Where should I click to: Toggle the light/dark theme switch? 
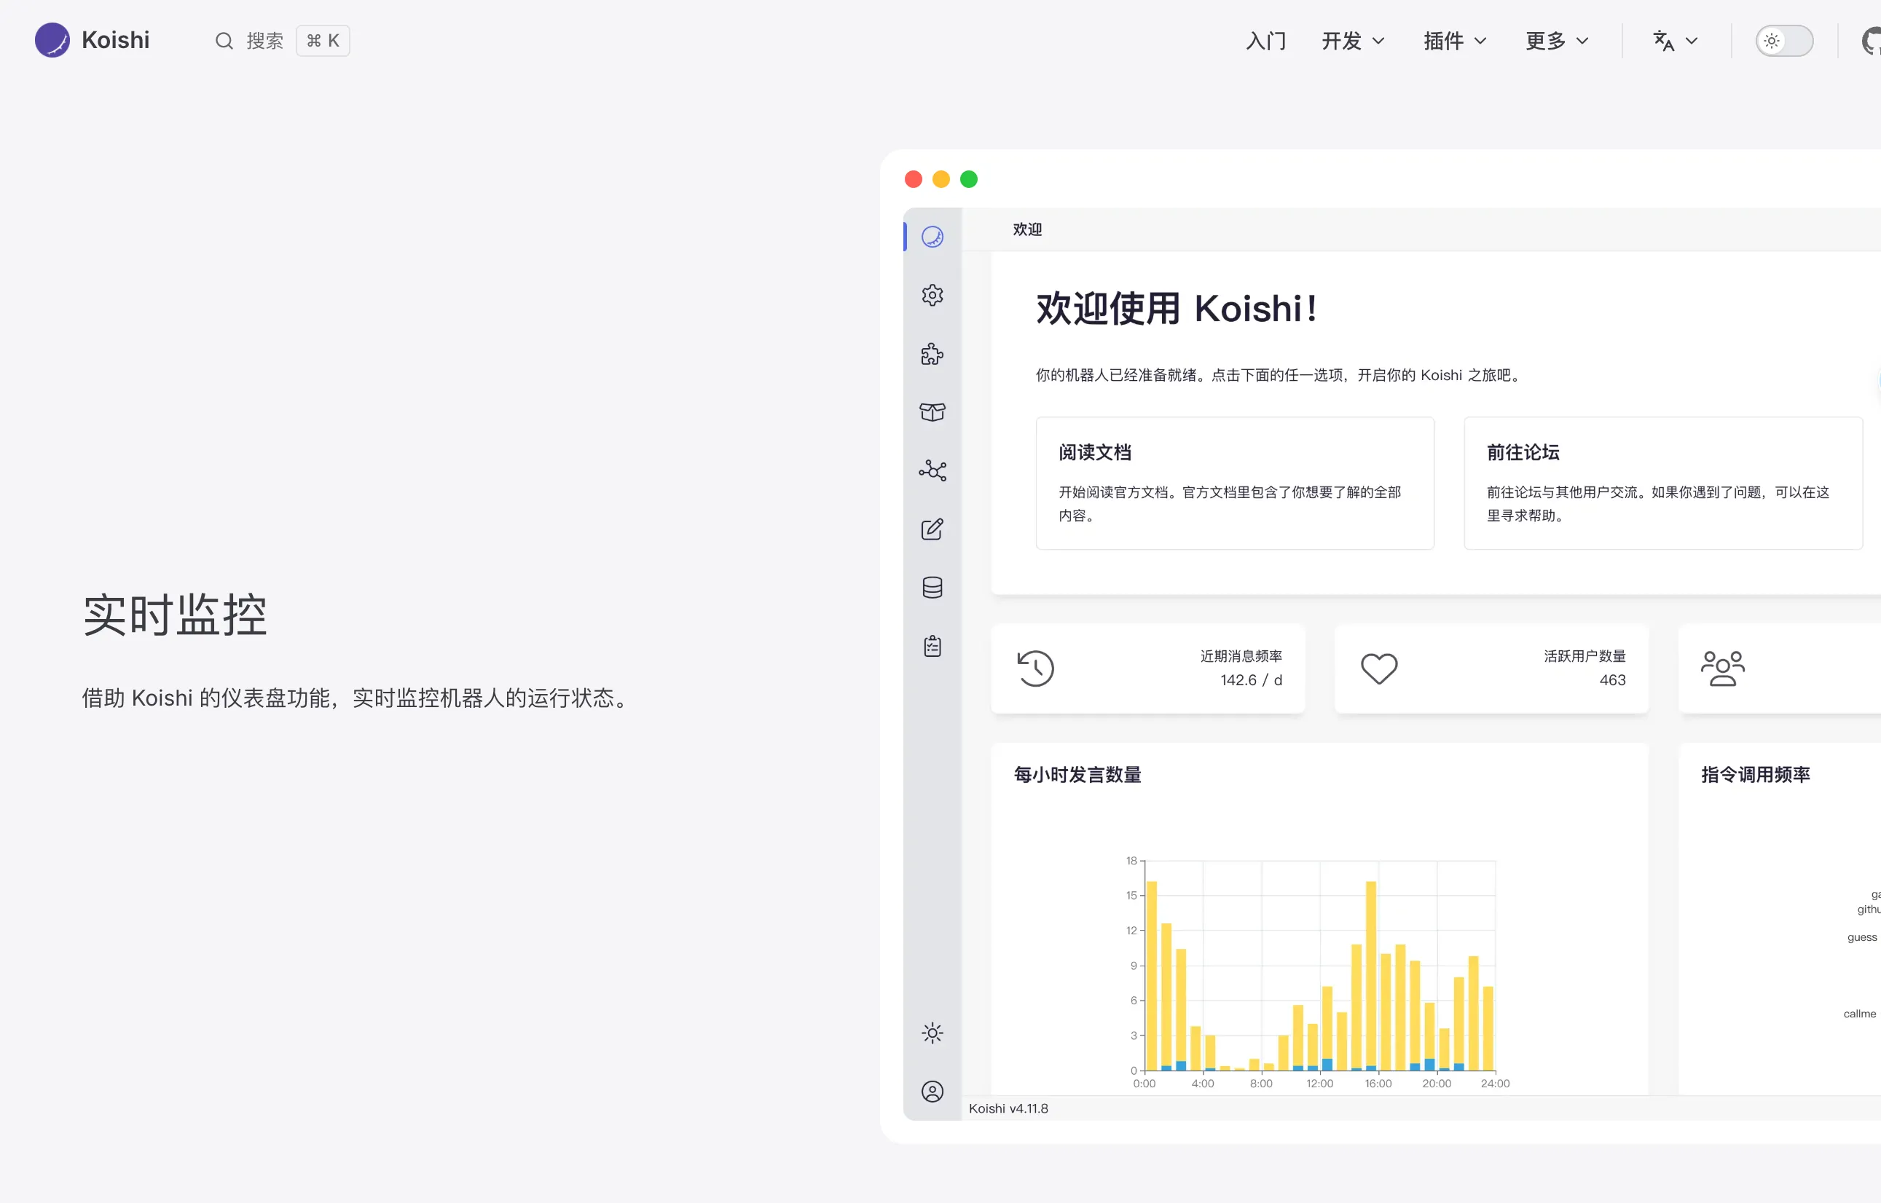(x=1784, y=41)
